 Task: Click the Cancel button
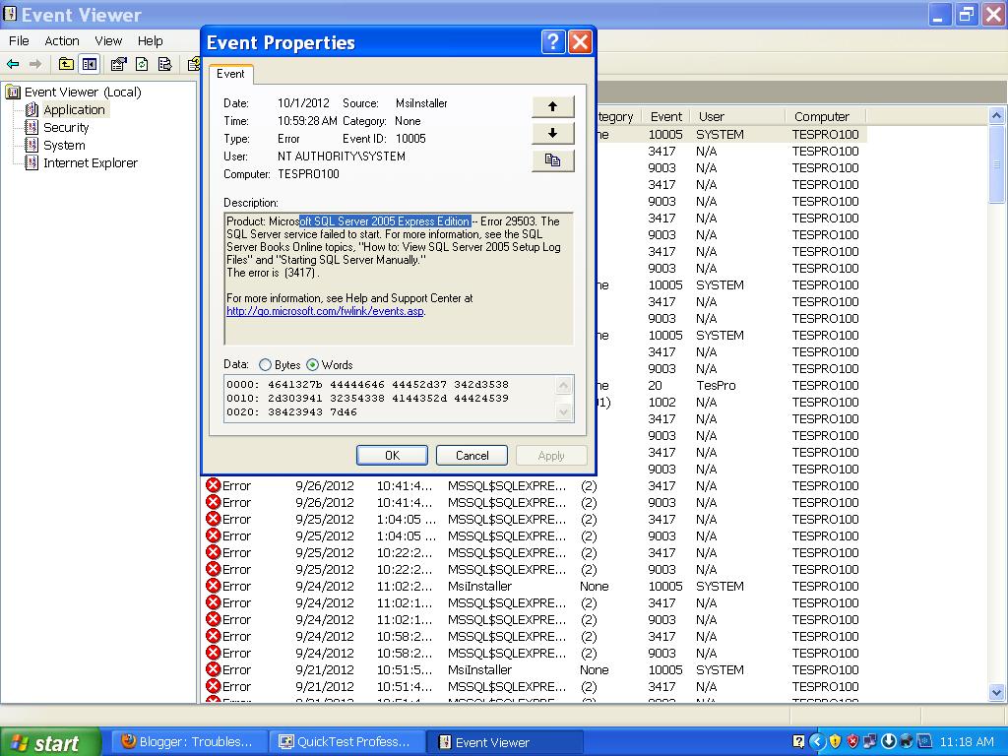(472, 455)
